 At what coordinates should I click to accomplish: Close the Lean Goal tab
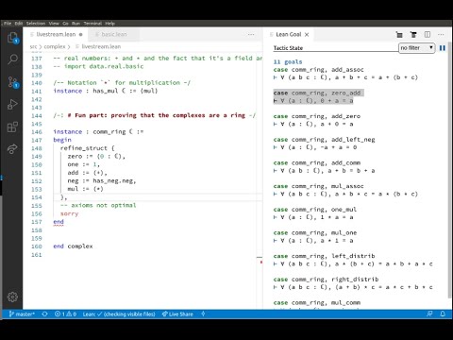click(x=307, y=35)
